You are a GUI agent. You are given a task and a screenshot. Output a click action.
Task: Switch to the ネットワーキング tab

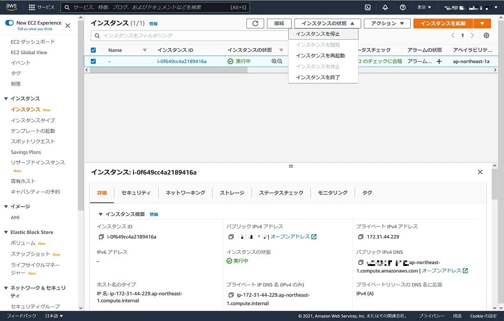pos(185,193)
